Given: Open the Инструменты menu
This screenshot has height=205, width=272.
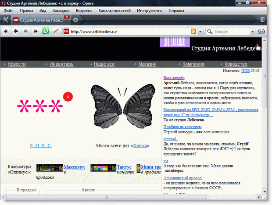Looking at the screenshot, I should point(150,11).
